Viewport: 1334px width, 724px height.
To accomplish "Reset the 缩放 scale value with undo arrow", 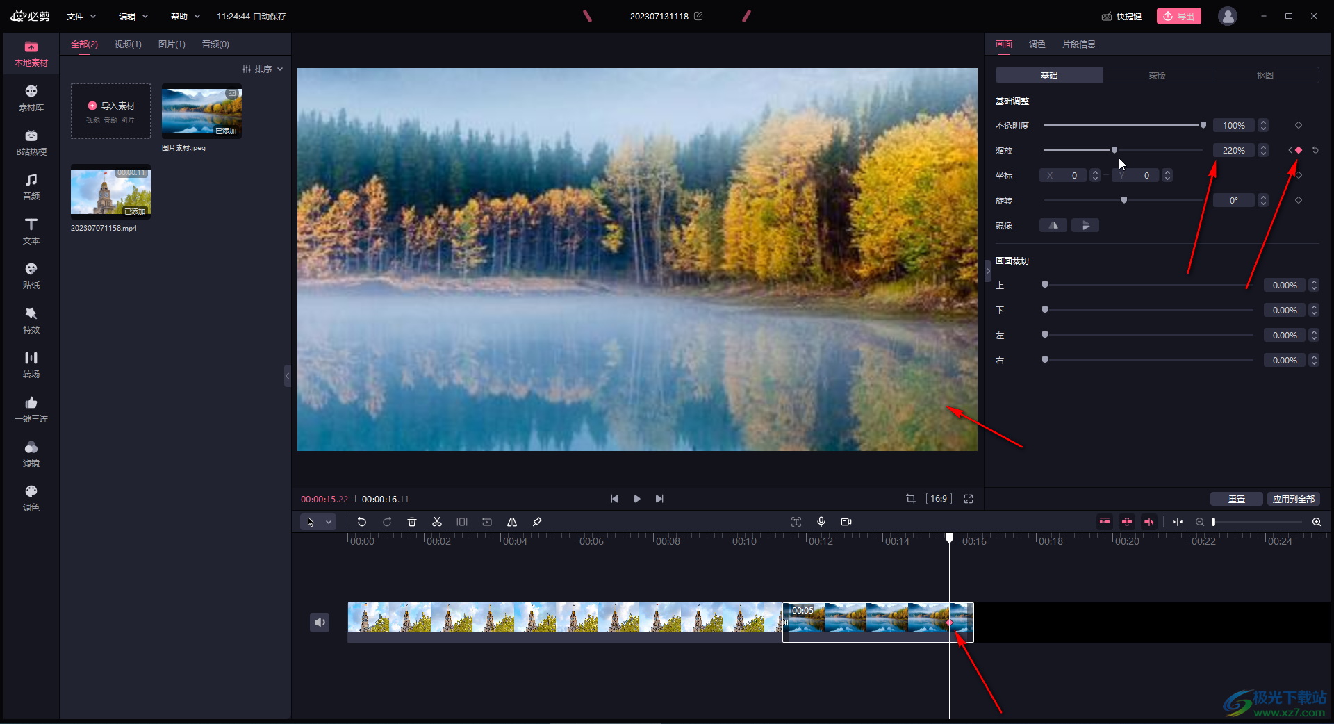I will pos(1315,150).
